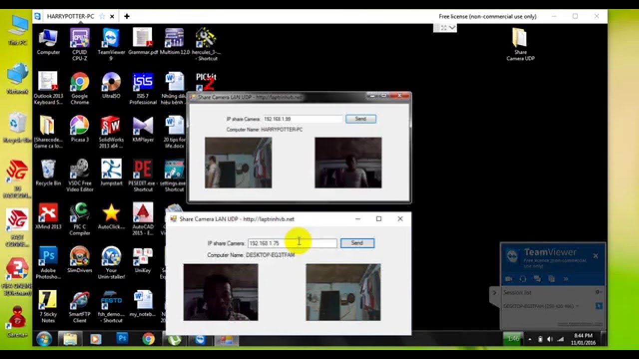Select the Jumpstart desktop shortcut
The image size is (639, 359).
[111, 173]
